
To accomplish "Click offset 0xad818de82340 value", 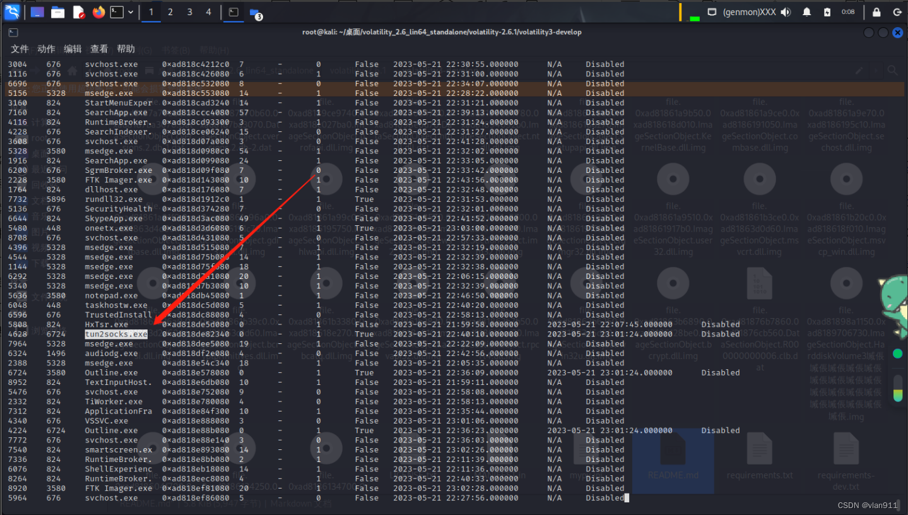I will pos(196,334).
